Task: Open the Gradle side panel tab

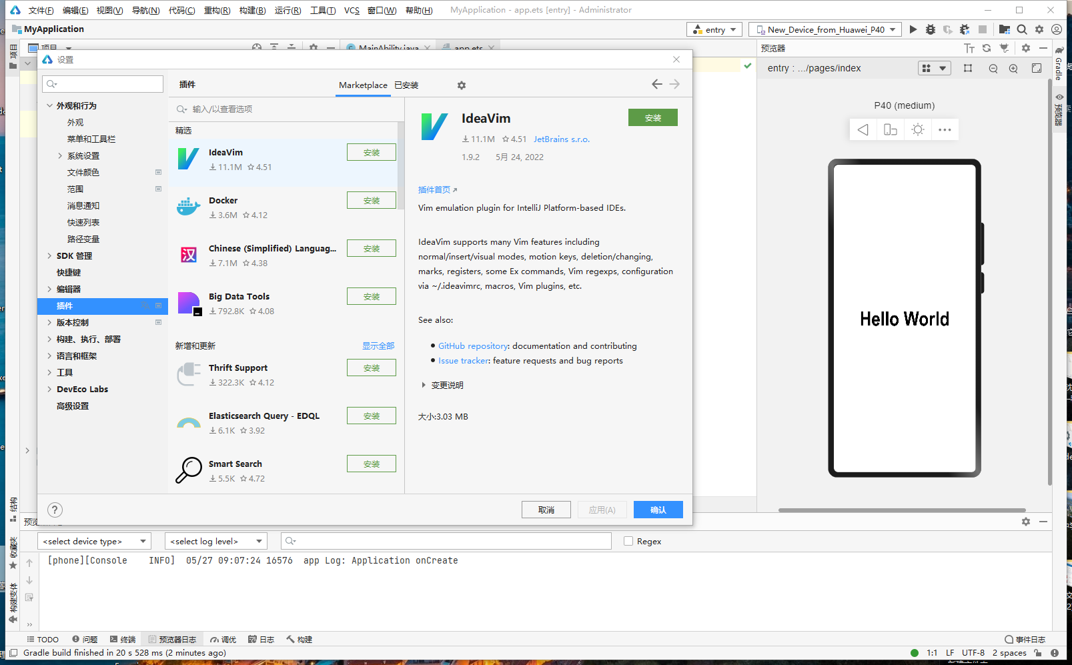Action: 1059,63
